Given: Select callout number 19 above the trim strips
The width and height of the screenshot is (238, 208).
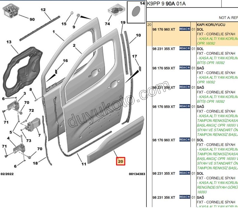Looking at the screenshot, I should (x=123, y=22).
